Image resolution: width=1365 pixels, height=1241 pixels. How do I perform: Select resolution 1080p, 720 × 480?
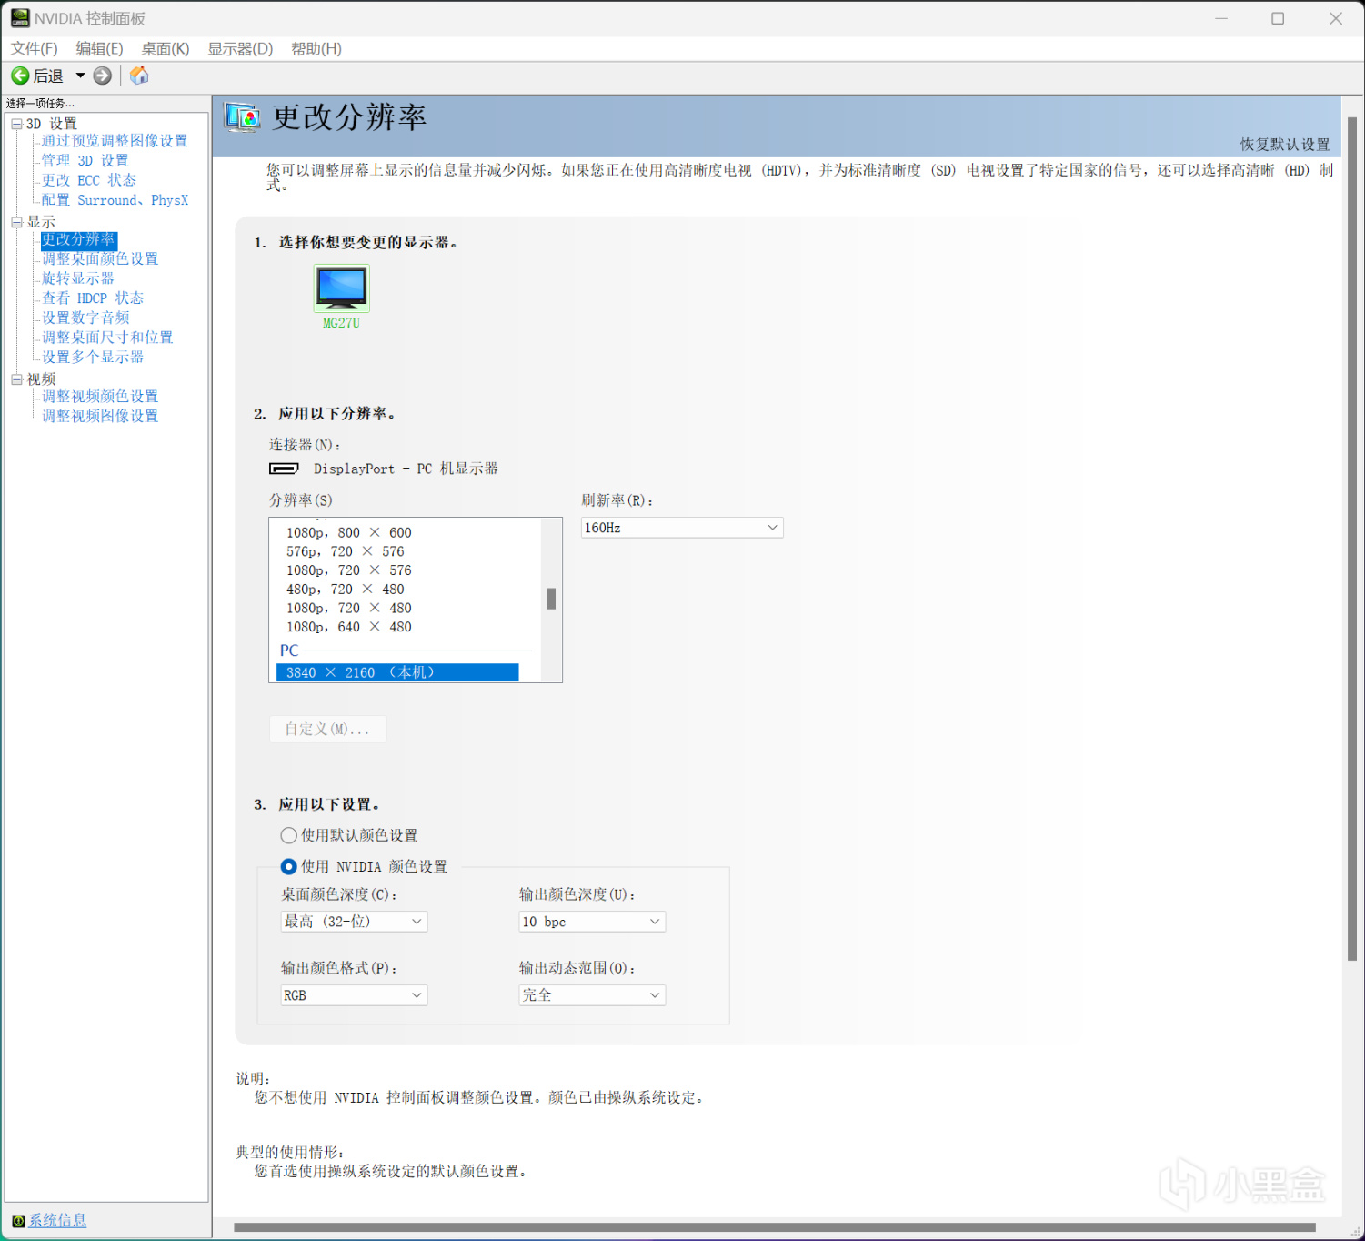click(x=349, y=609)
